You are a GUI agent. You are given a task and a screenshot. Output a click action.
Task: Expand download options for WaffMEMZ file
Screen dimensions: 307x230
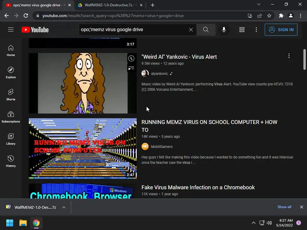pyautogui.click(x=64, y=207)
